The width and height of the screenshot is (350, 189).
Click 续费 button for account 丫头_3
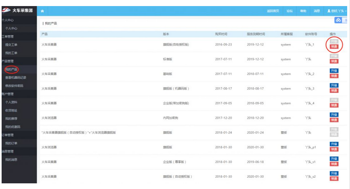(x=334, y=91)
